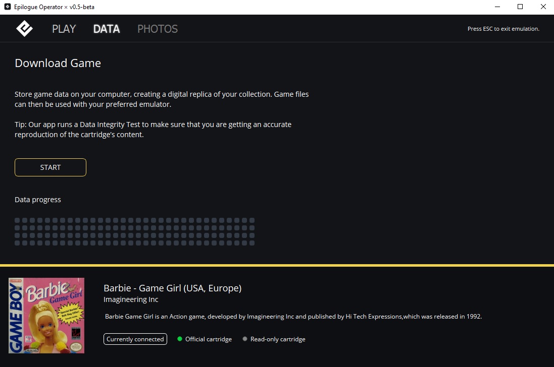Click the Imagineering Inc developer name
554x367 pixels.
(131, 299)
